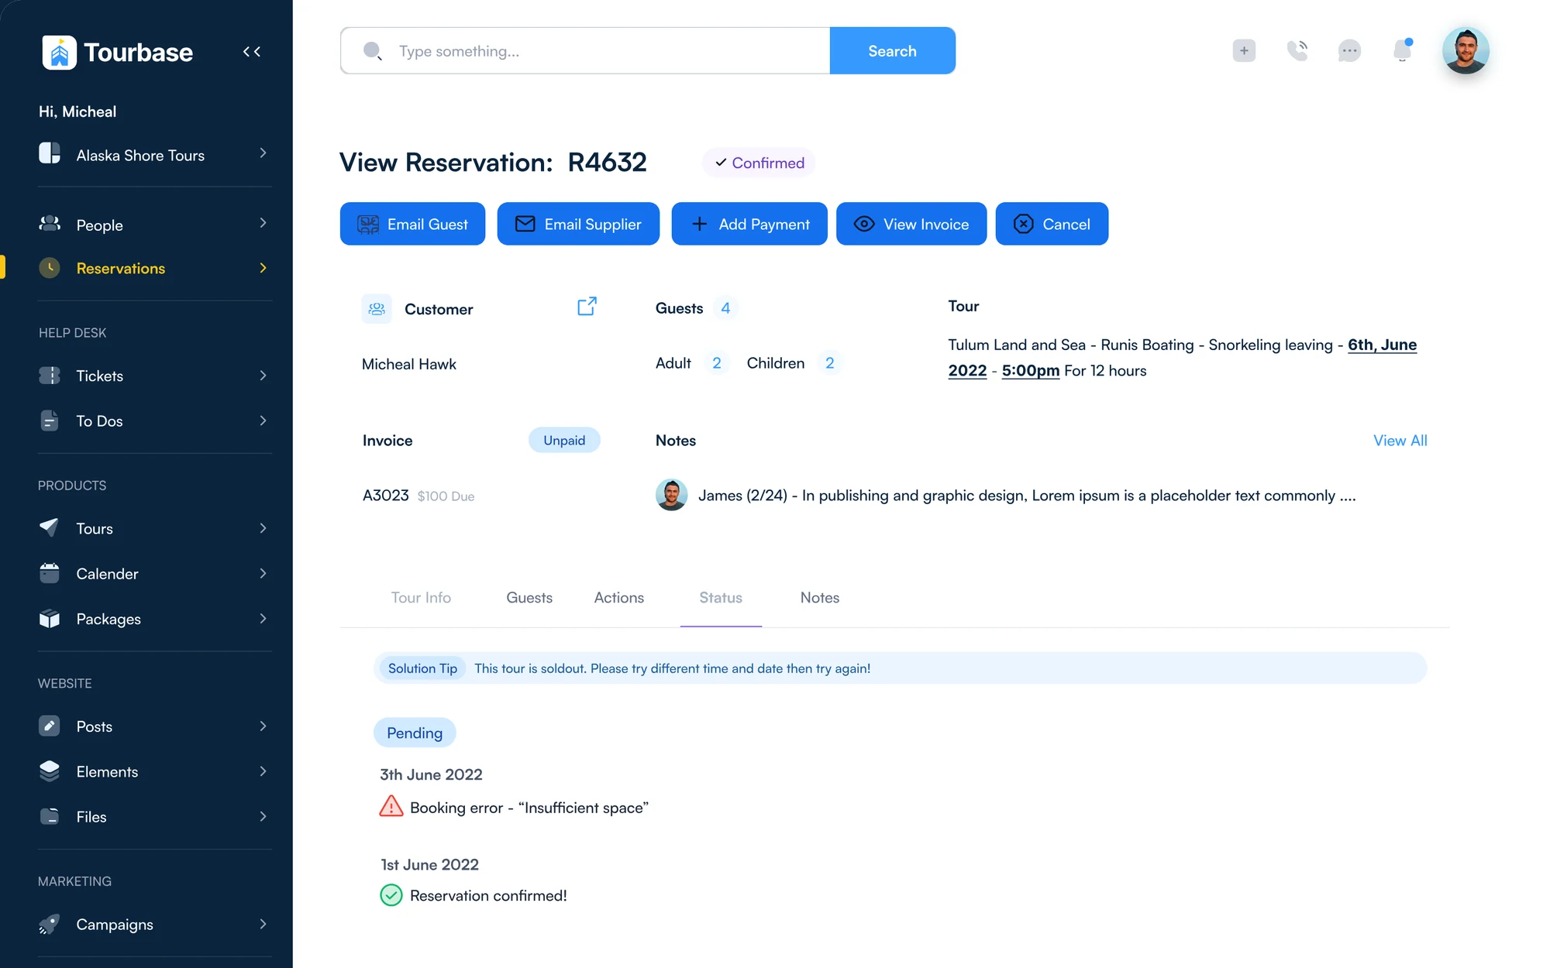The image size is (1550, 968).
Task: Click the Email Guest button
Action: (412, 224)
